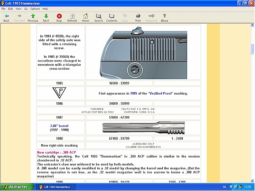
Task: Click the tray icon left of the clock
Action: (x=240, y=187)
